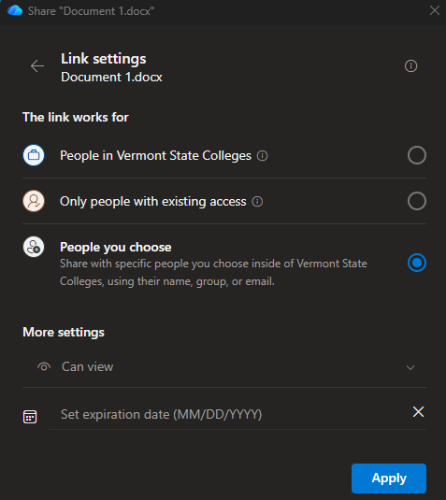This screenshot has height=500, width=446.
Task: Select Only people with existing access radio button
Action: tap(417, 201)
